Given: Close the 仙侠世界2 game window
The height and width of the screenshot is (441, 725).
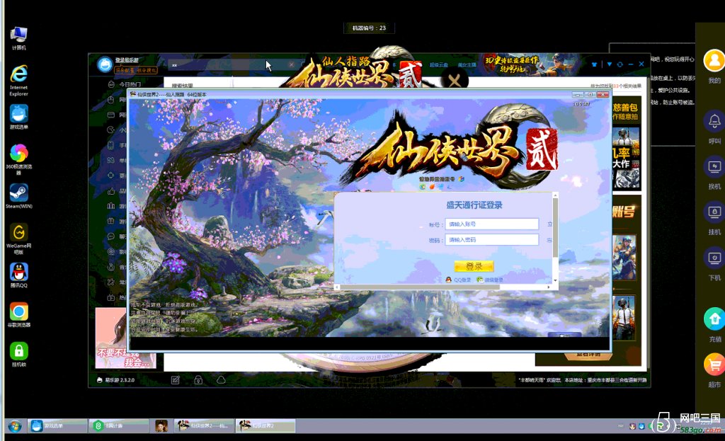Looking at the screenshot, I should point(603,94).
